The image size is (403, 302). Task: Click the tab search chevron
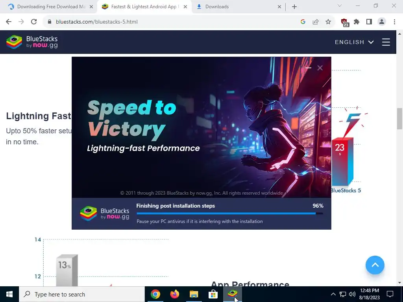point(340,6)
